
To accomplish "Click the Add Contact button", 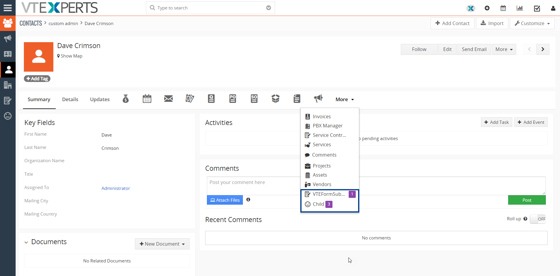I will 452,23.
